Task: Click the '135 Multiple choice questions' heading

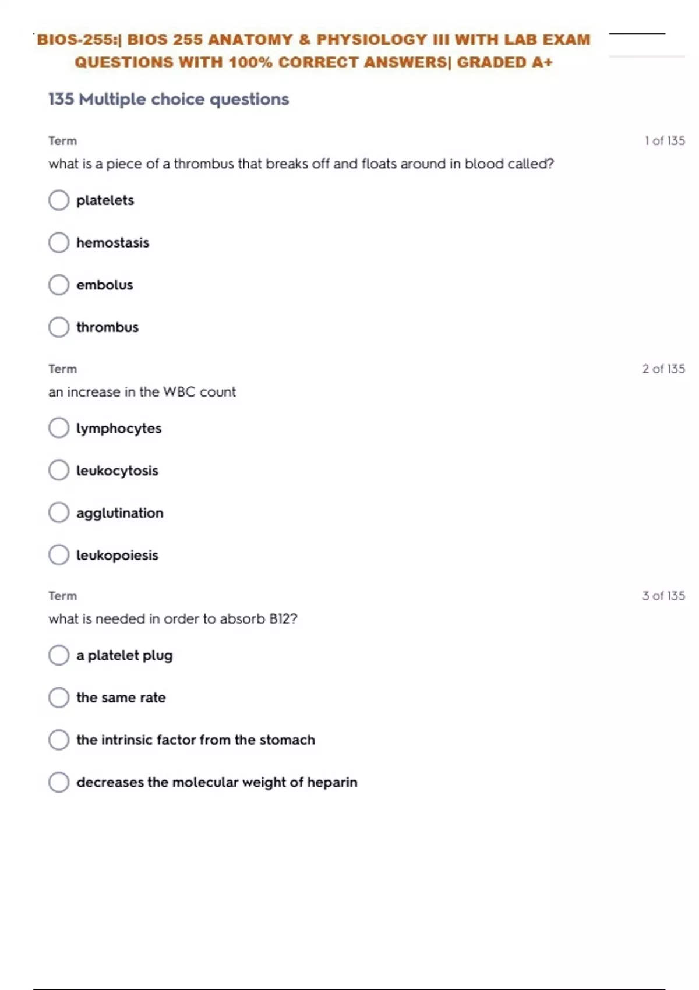Action: click(x=168, y=100)
